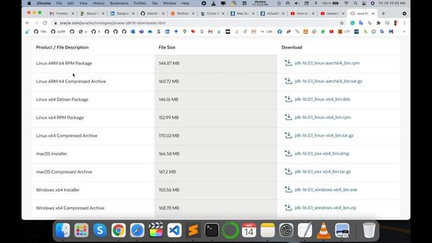Open Safari from the Dock

(x=137, y=230)
